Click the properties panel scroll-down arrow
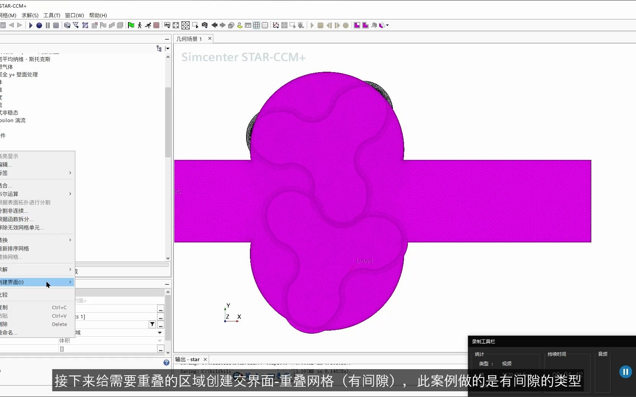The width and height of the screenshot is (636, 397). (x=168, y=353)
